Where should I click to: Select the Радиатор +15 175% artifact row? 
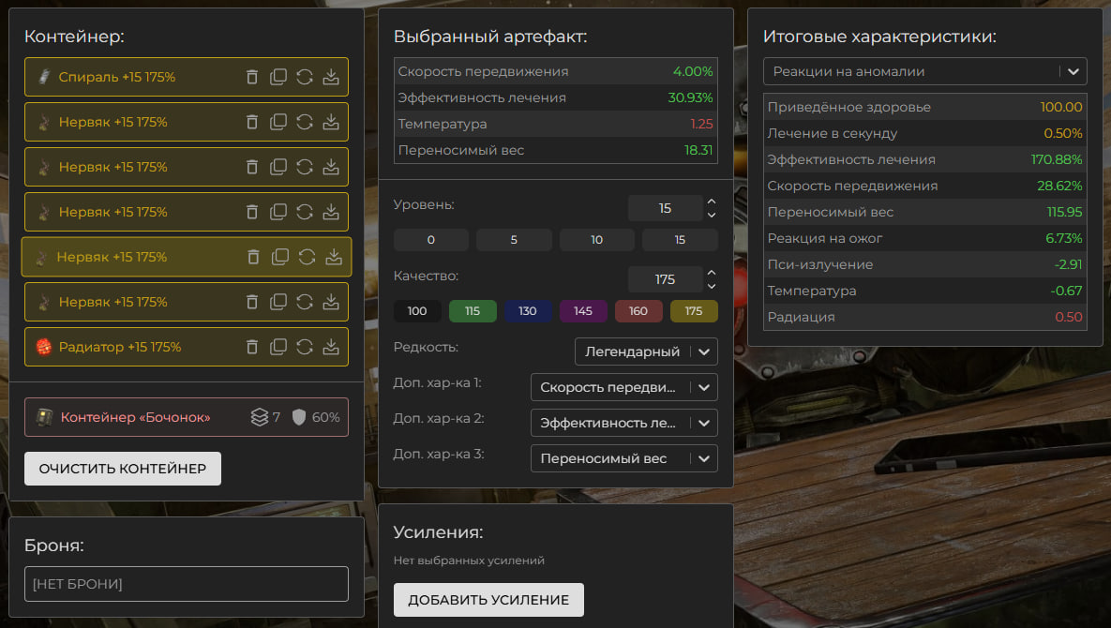187,346
